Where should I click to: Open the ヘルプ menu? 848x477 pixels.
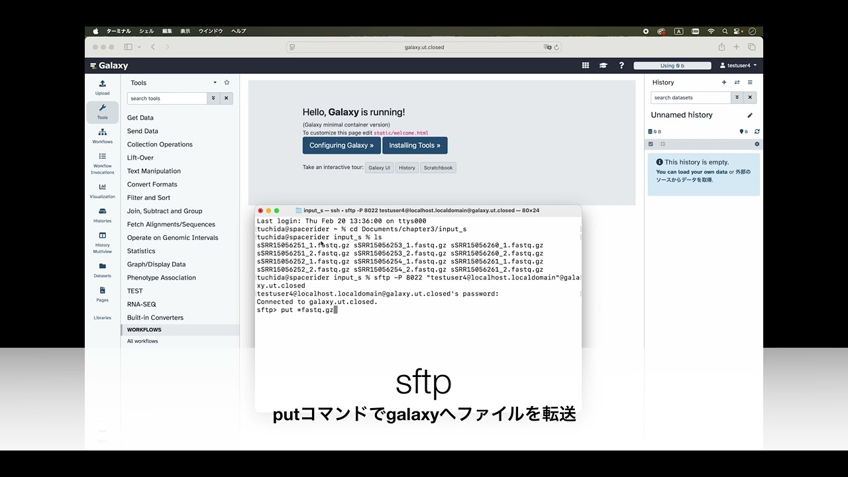pyautogui.click(x=238, y=31)
